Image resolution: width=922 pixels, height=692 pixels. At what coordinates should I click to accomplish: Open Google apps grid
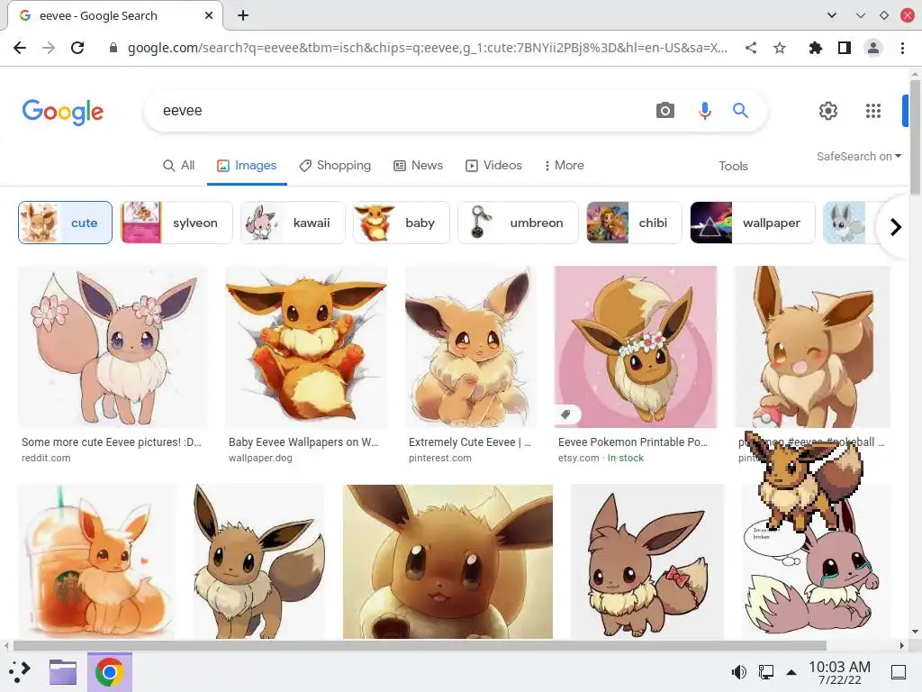873,111
